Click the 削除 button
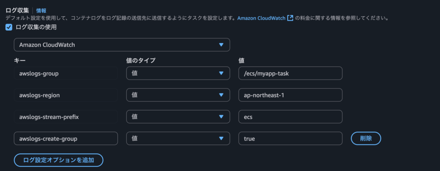Viewport: 440px width, 171px height. (366, 139)
